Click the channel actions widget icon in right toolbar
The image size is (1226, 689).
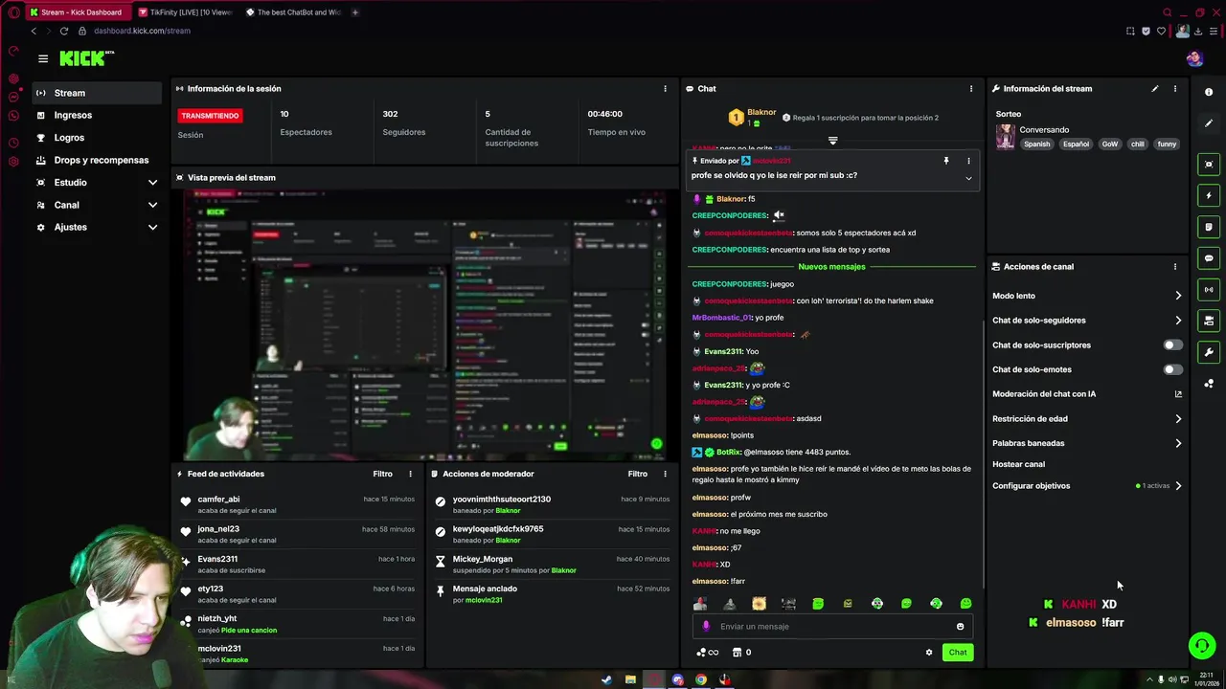[x=1209, y=321]
